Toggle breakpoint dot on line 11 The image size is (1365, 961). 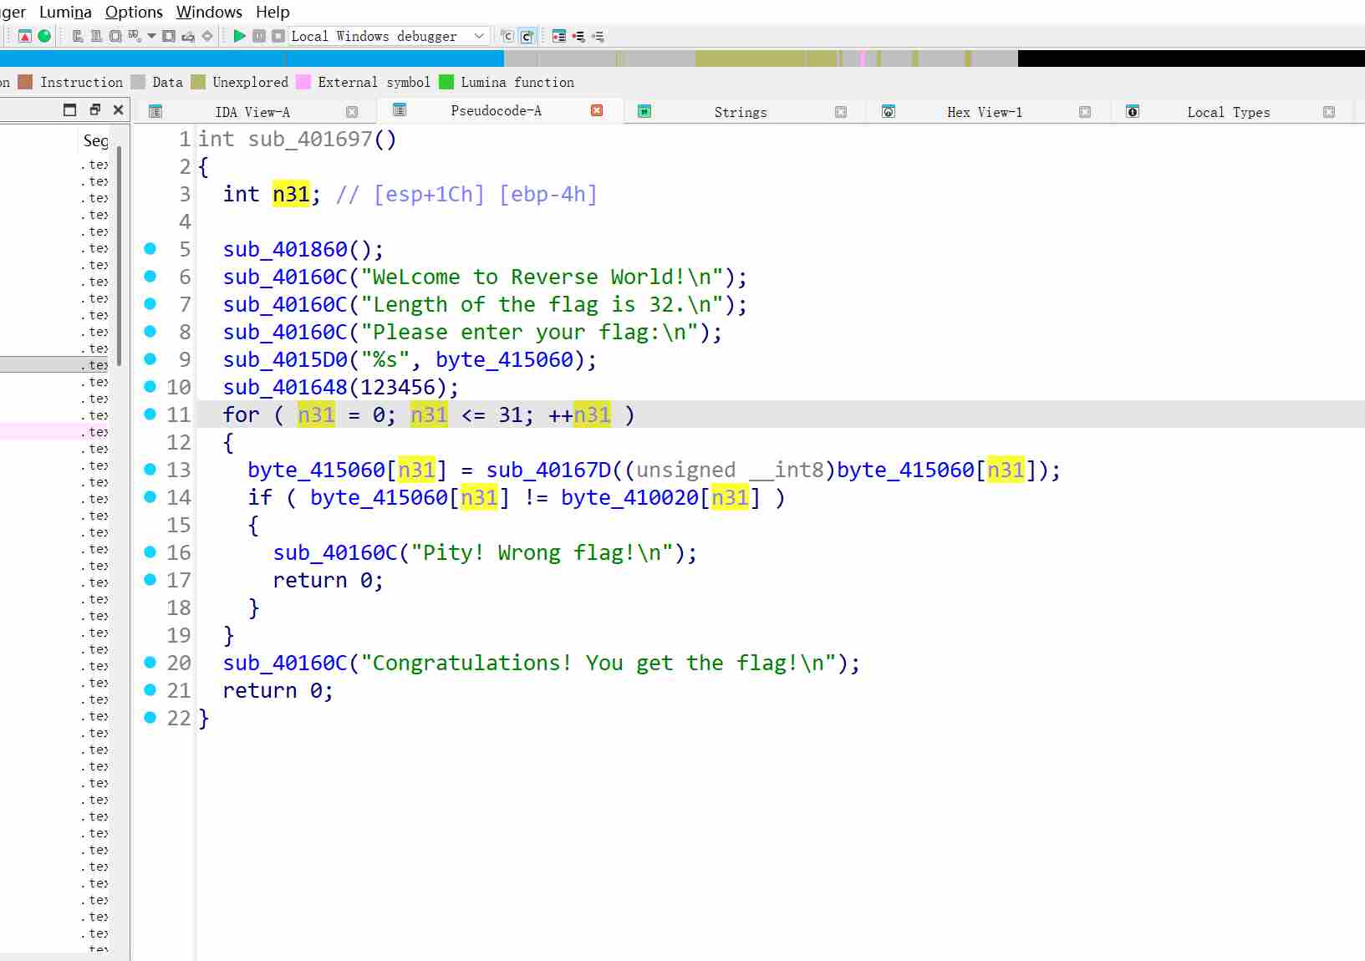point(150,414)
